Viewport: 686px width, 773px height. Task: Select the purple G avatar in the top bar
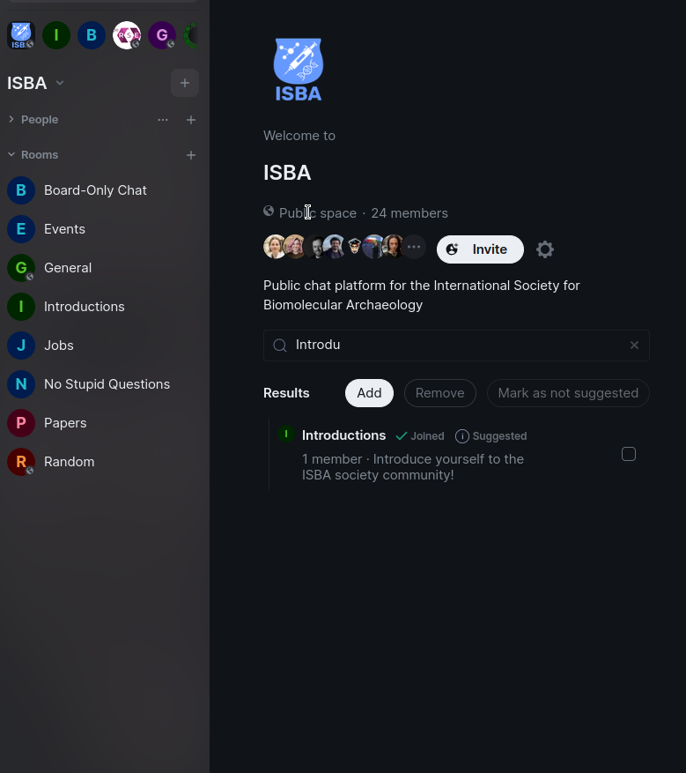(x=162, y=35)
